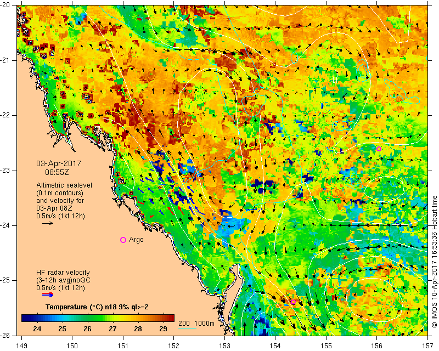
Task: Click longitude axis label 150
Action: [x=72, y=346]
